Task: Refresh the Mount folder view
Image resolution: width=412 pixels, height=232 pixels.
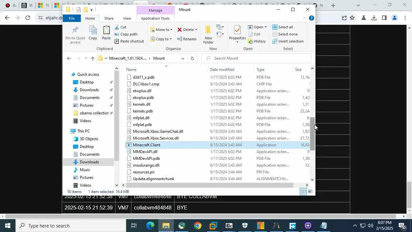Action: click(x=192, y=58)
